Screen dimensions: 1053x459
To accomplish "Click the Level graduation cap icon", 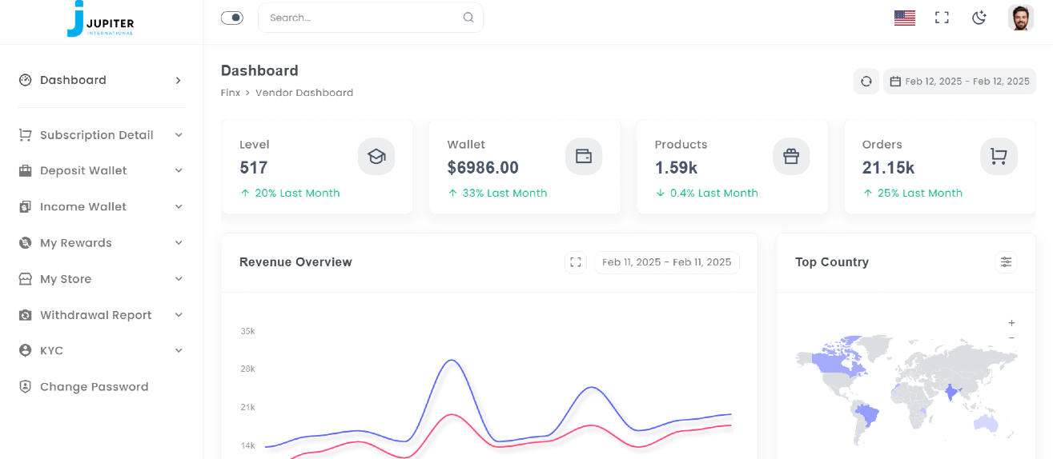I will tap(376, 157).
